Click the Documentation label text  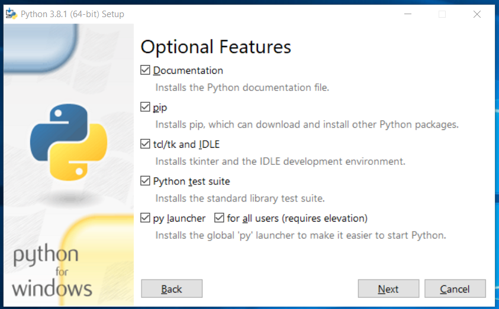tap(188, 70)
